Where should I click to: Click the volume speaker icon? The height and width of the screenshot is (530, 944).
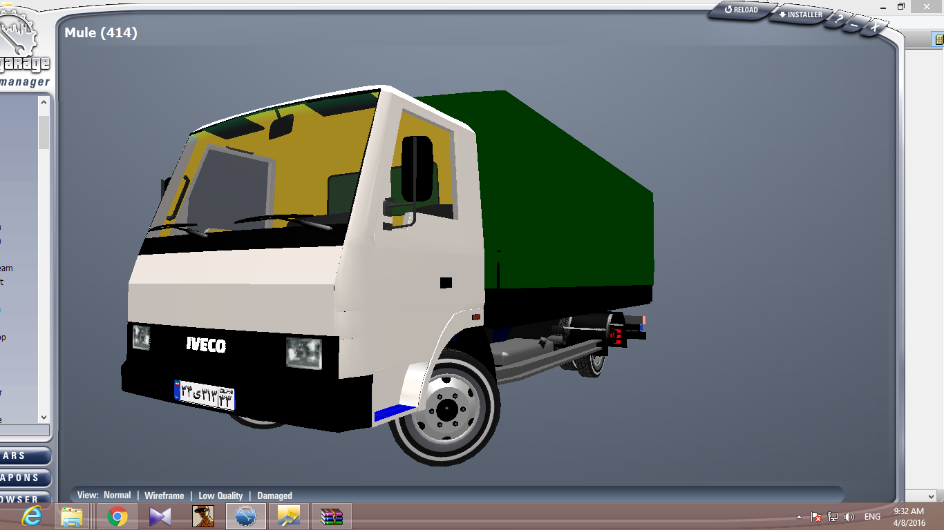tap(849, 517)
